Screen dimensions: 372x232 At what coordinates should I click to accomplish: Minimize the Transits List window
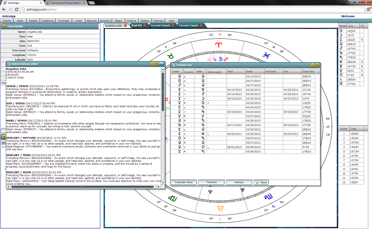point(312,65)
